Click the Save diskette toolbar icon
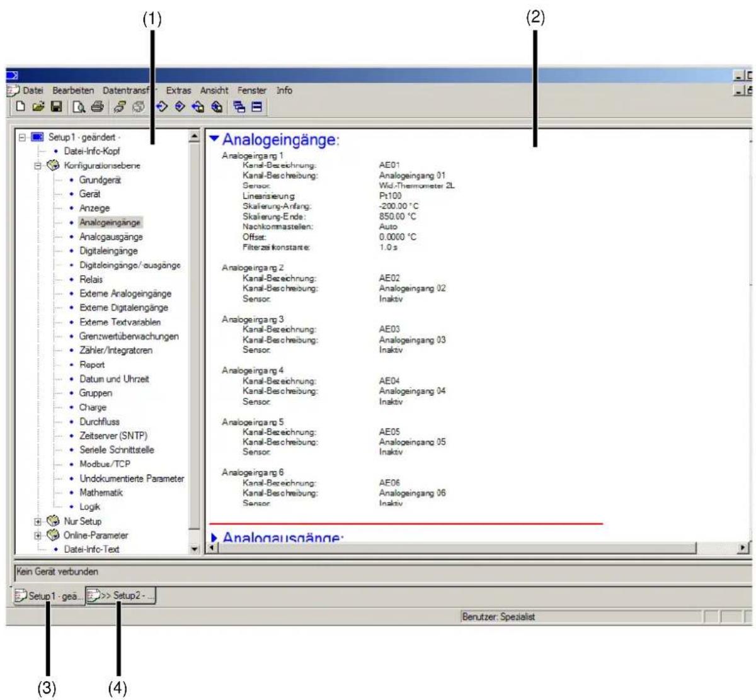 coord(56,108)
